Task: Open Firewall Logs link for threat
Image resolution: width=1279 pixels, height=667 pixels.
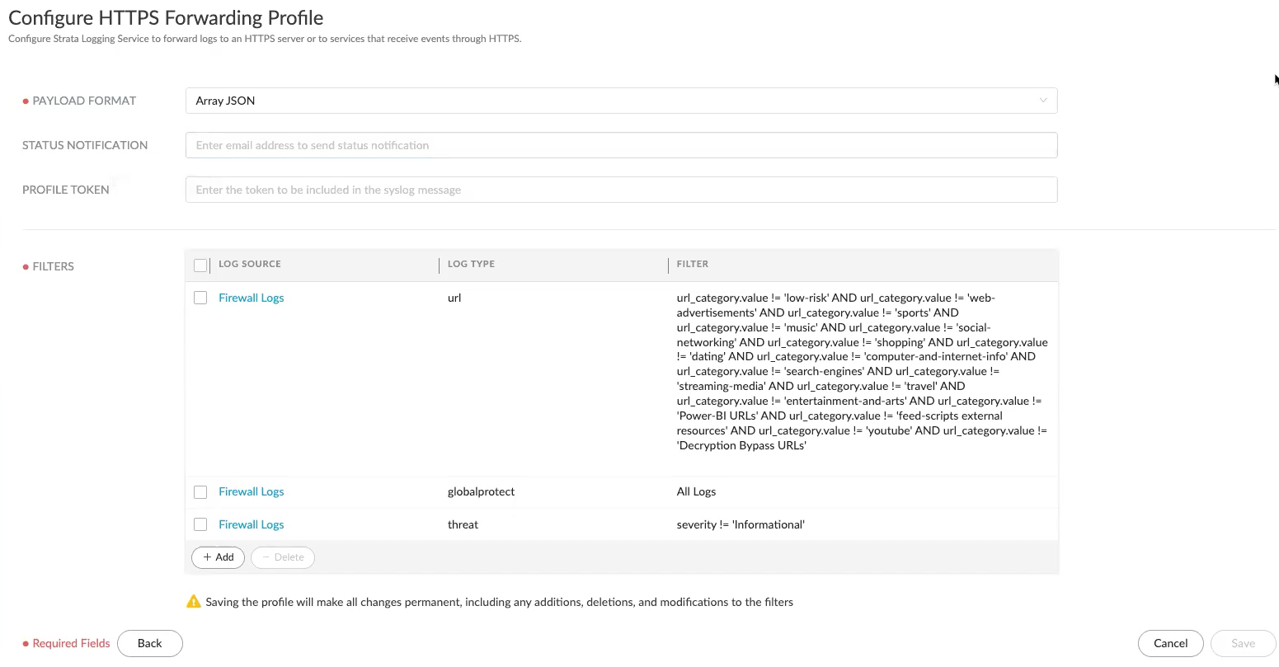Action: pos(251,524)
